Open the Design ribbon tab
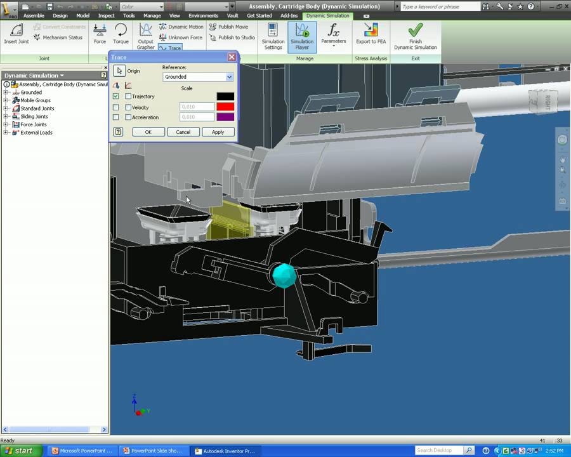 point(60,16)
